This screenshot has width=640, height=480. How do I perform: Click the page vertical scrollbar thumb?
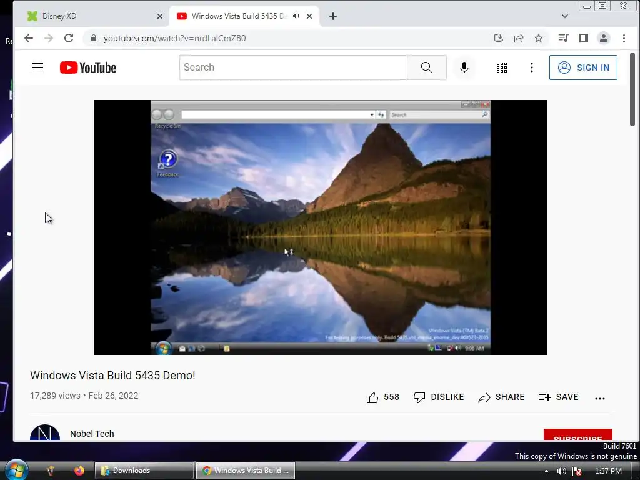[x=632, y=89]
